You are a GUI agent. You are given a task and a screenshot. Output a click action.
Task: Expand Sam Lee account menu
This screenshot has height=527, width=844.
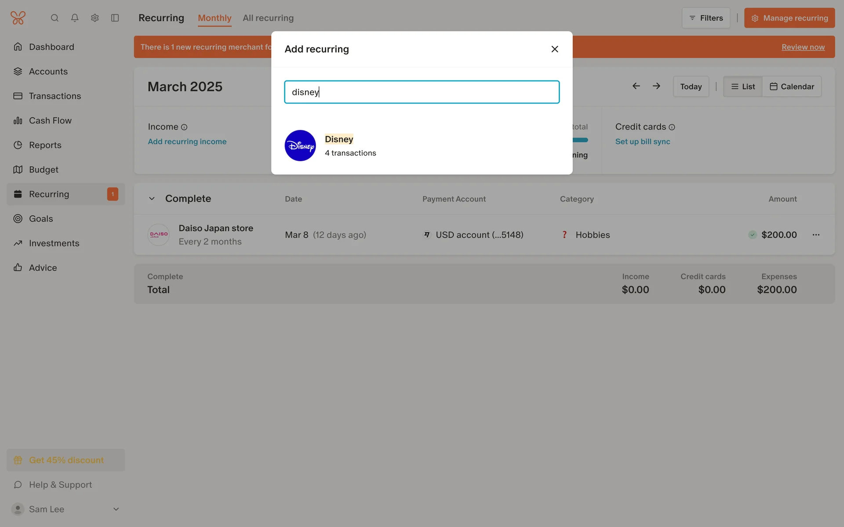(116, 509)
